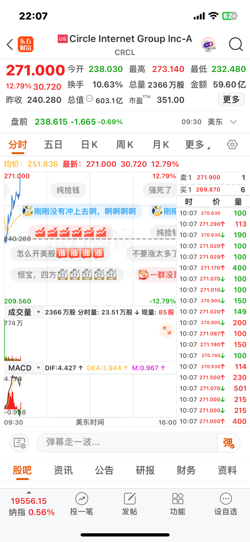The width and height of the screenshot is (250, 542).
Task: Tap the 最高 273.140 value
Action: [157, 69]
